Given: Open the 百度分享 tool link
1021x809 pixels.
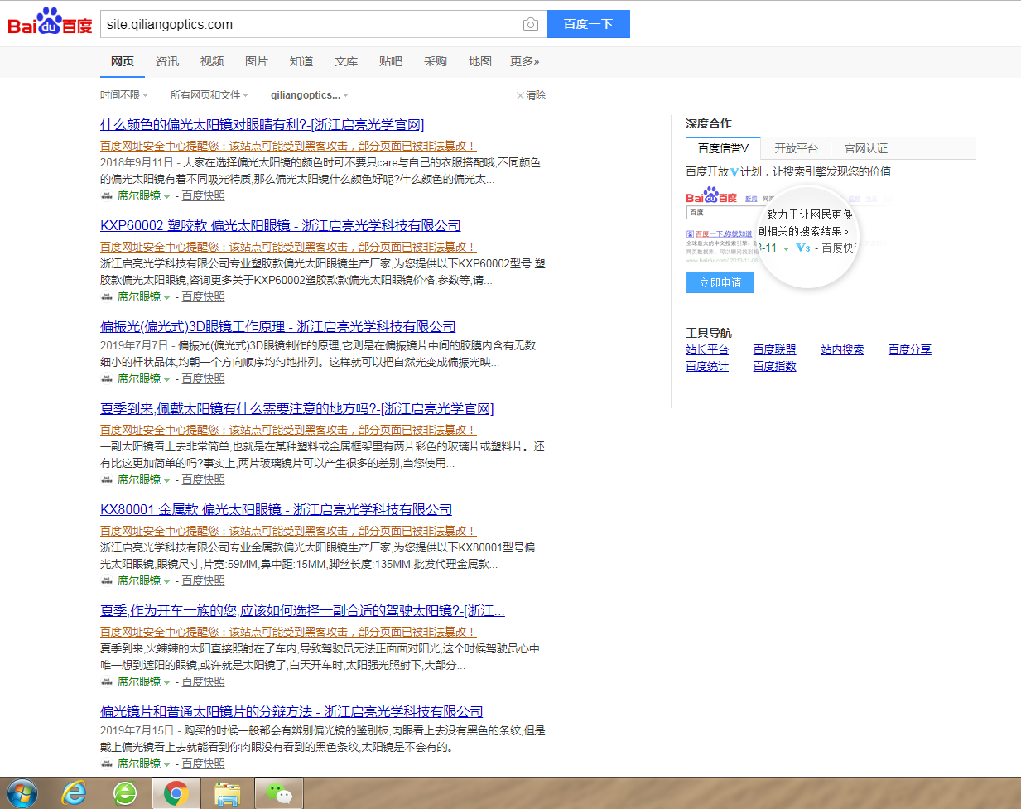Looking at the screenshot, I should click(910, 350).
